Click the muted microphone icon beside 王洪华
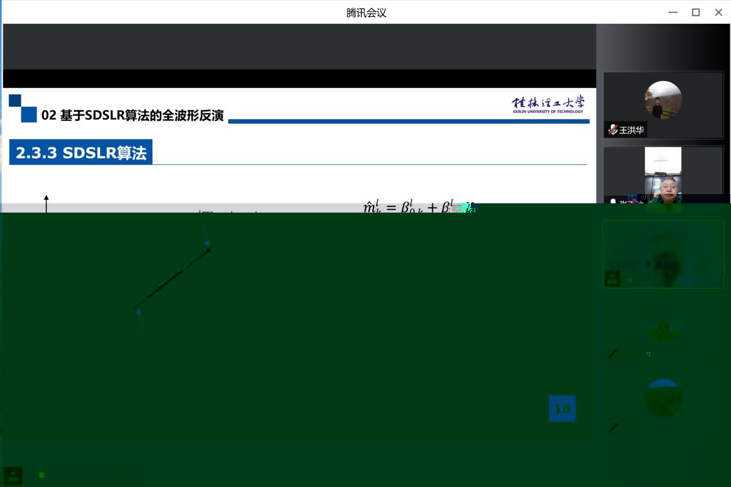 pos(613,130)
